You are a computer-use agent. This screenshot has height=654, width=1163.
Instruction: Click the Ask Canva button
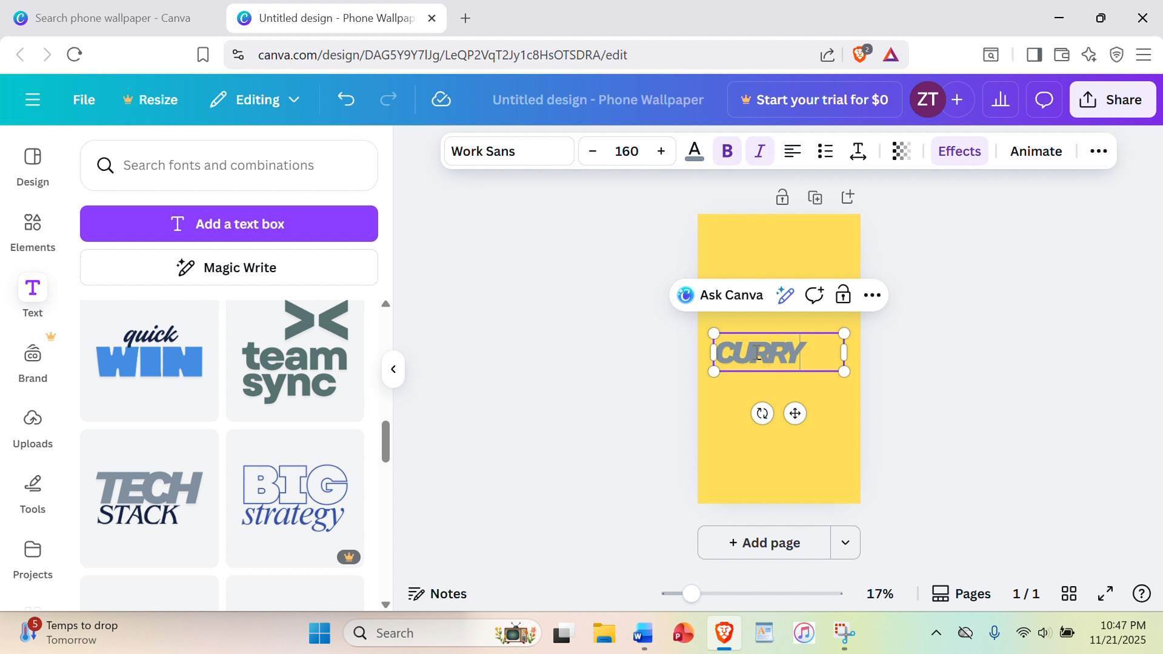720,295
